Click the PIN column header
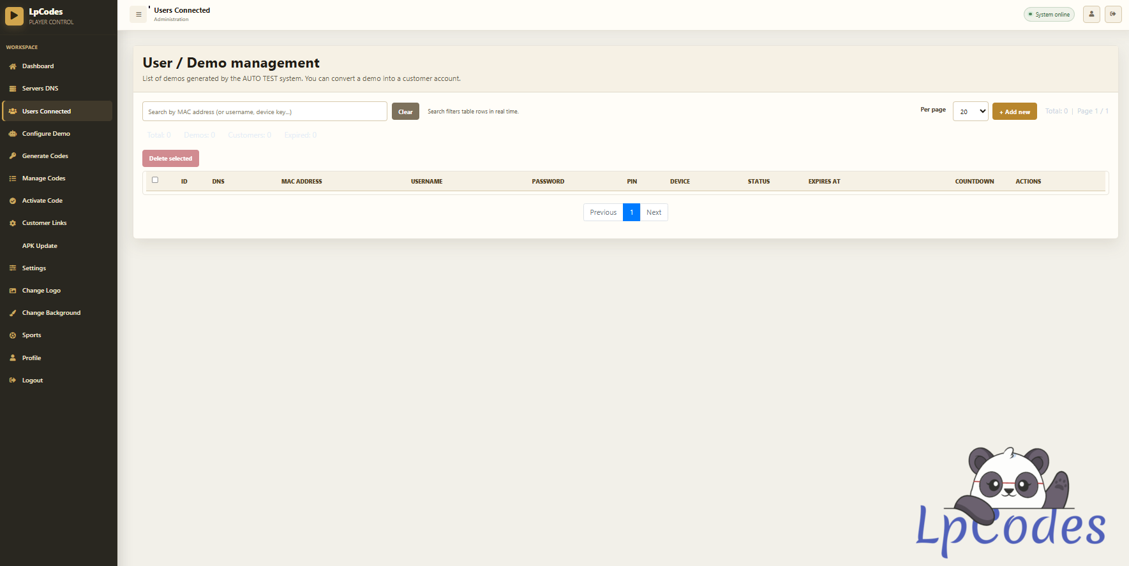 [x=632, y=182]
